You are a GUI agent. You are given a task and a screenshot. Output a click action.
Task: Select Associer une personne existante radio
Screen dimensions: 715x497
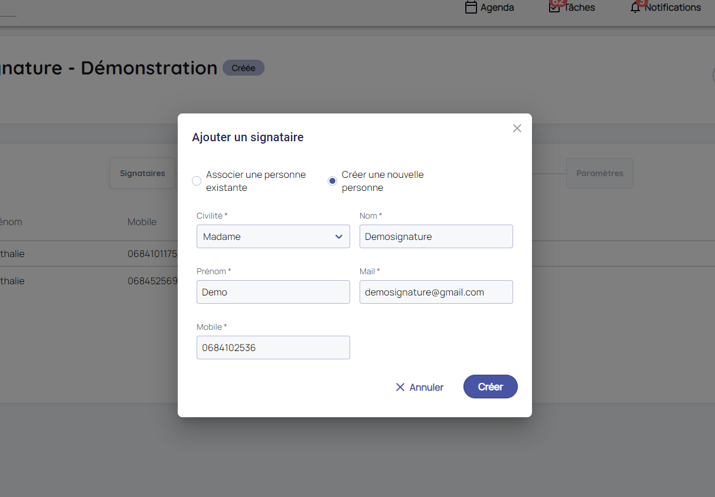[x=197, y=181]
